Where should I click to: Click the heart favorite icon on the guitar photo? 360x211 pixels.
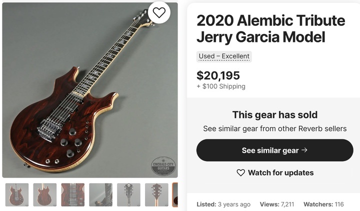tap(159, 13)
